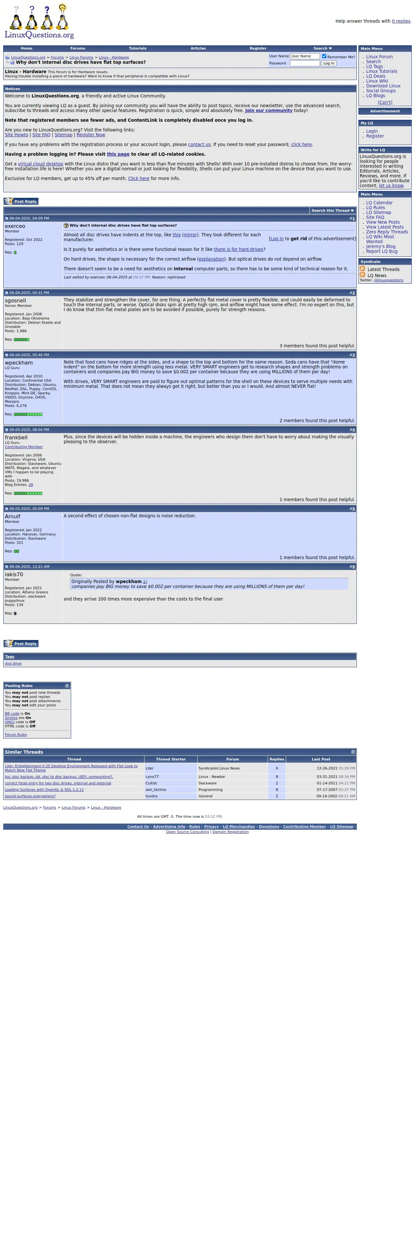Click the Password input field
Screen dimensions: 415x1247
point(305,63)
